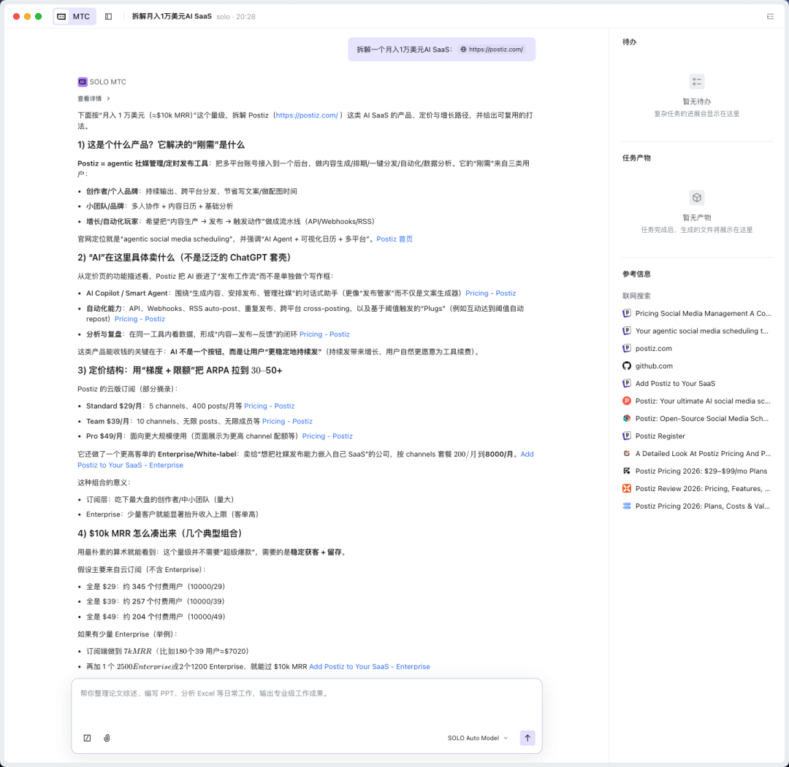Open reference "Pricing Social Media Management A Co..."
Viewport: 789px width, 767px height.
(696, 313)
